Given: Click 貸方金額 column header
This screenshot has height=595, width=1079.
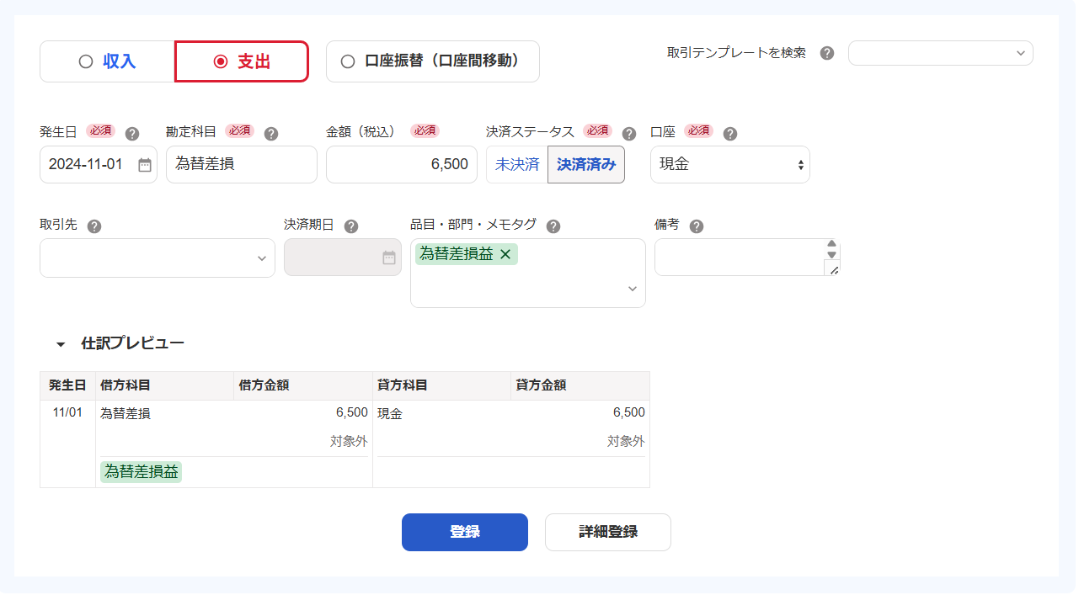Looking at the screenshot, I should click(580, 386).
